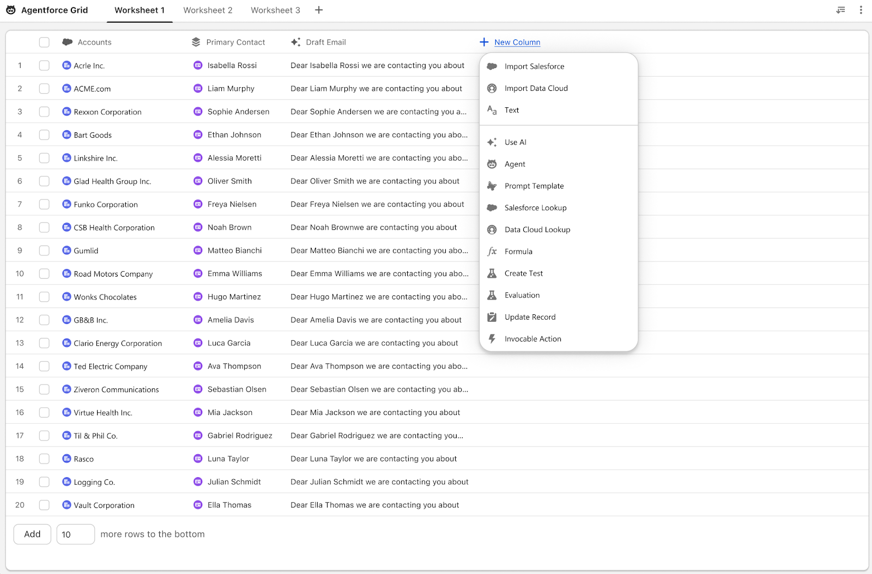Switch to Worksheet 2 tab

point(208,10)
